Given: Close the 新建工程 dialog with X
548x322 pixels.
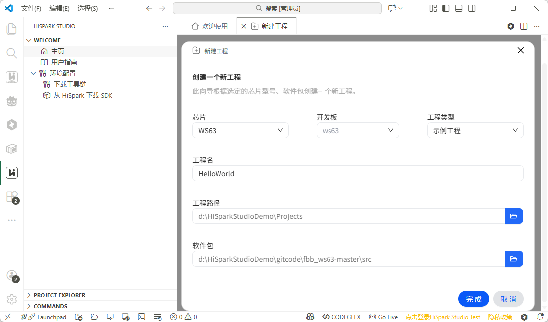Looking at the screenshot, I should coord(521,50).
